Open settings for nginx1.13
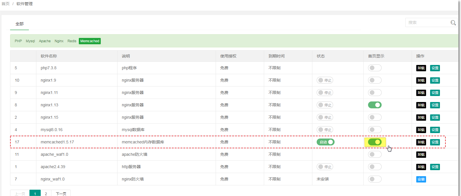 tap(435, 105)
